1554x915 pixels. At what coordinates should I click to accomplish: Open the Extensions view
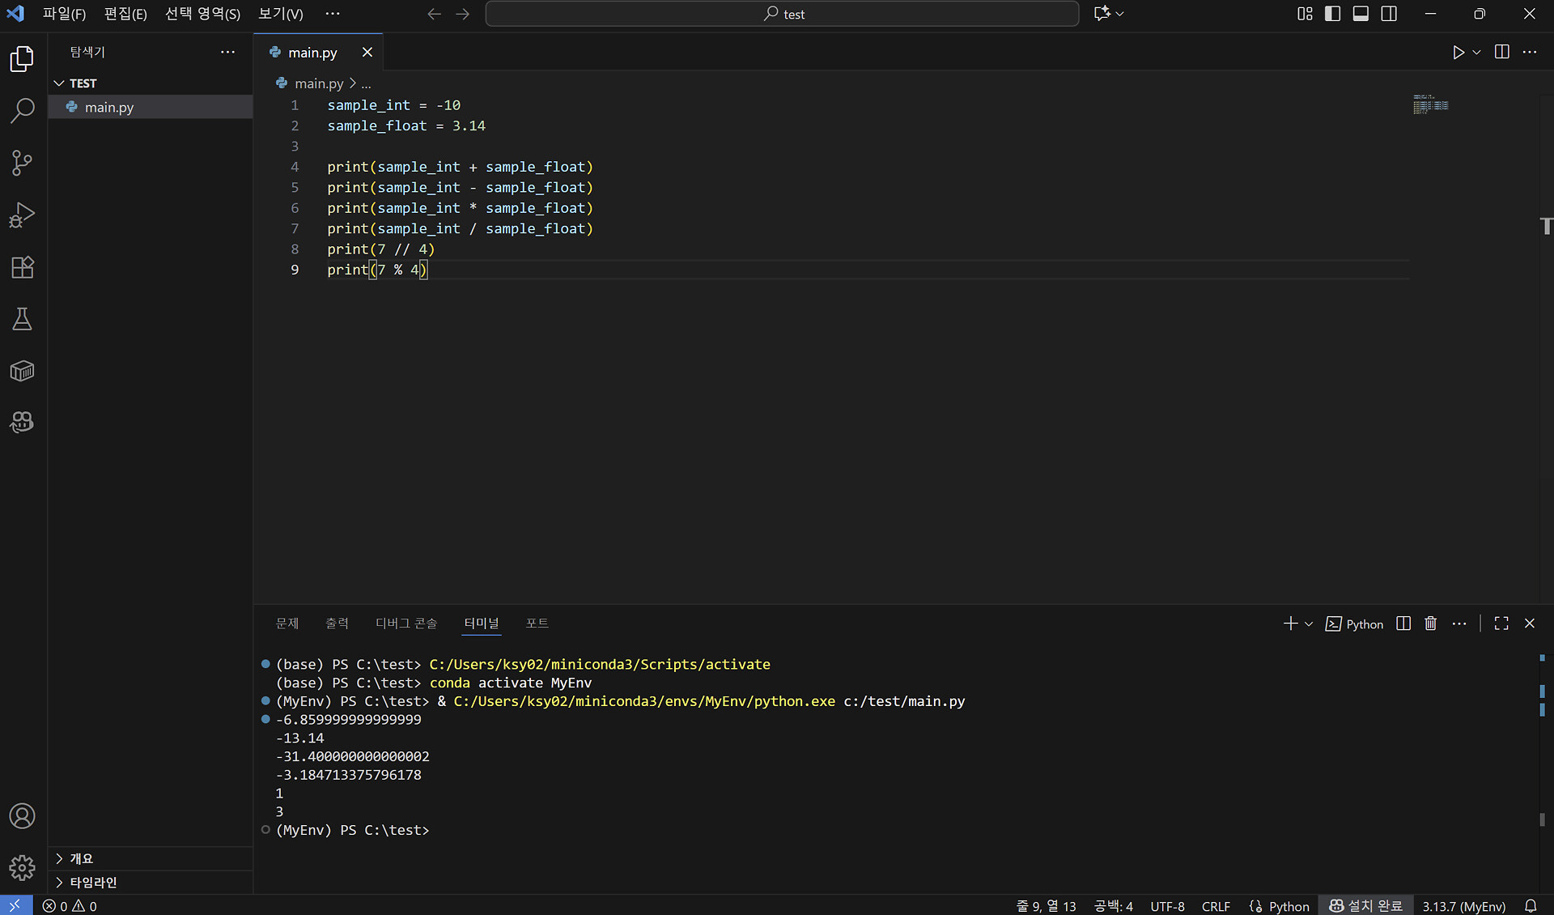click(x=22, y=267)
